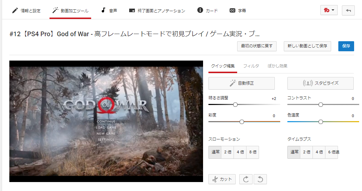Select 4 倍 timelapse speed
Image resolution: width=362 pixels, height=191 pixels.
click(319, 152)
